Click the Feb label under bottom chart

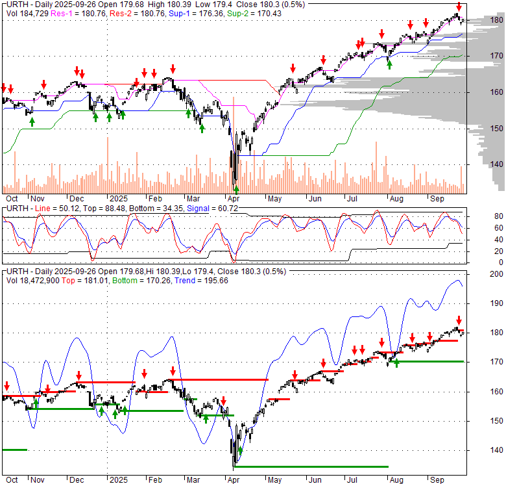pyautogui.click(x=155, y=480)
